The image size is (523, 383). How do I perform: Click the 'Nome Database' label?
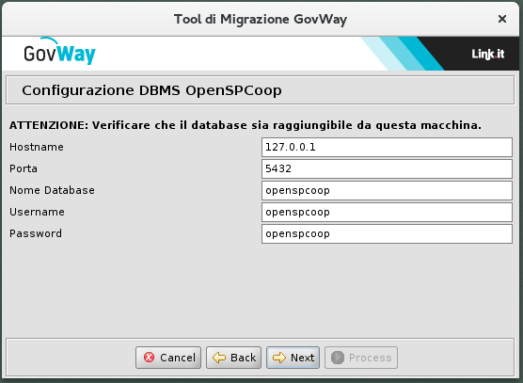(x=52, y=190)
